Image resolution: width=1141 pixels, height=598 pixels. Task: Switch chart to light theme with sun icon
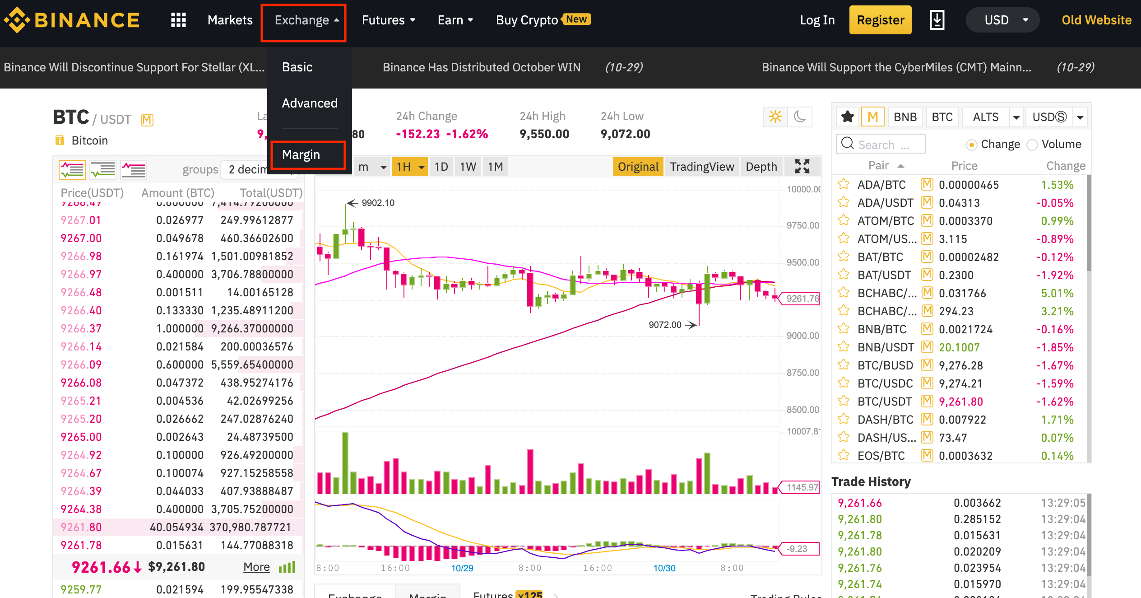pyautogui.click(x=775, y=117)
